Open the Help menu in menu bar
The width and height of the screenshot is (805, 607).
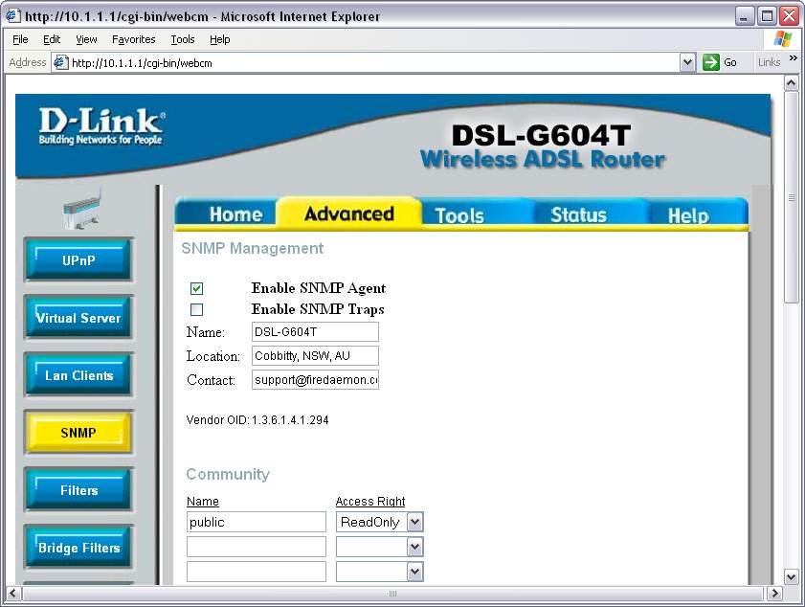(x=220, y=39)
